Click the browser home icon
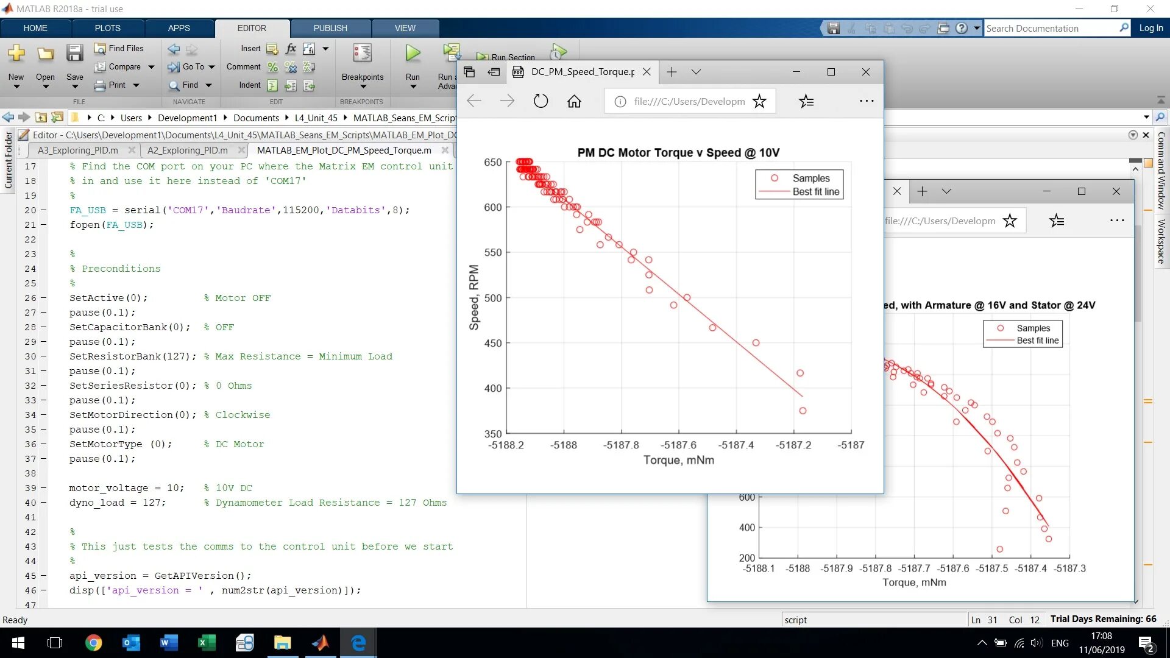 (x=574, y=101)
